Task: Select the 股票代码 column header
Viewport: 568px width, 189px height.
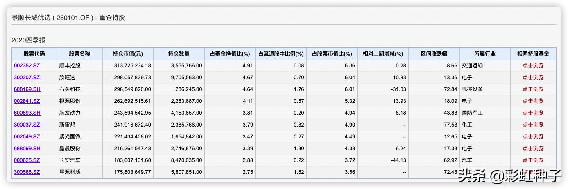Action: (34, 53)
